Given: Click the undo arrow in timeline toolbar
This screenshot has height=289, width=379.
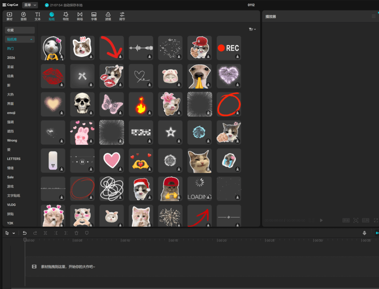Looking at the screenshot, I should pos(24,233).
